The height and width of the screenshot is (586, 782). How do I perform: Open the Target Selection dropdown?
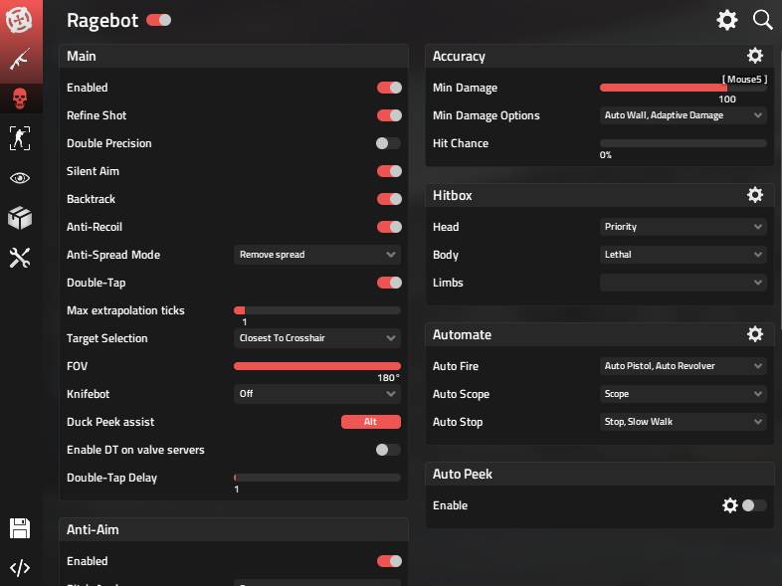[x=317, y=338]
